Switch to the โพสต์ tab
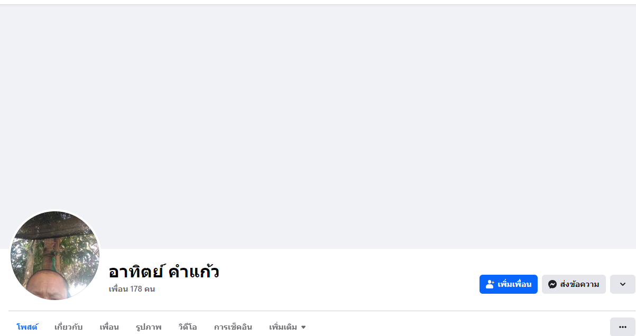Screen dimensions: 636x336 click(x=27, y=327)
